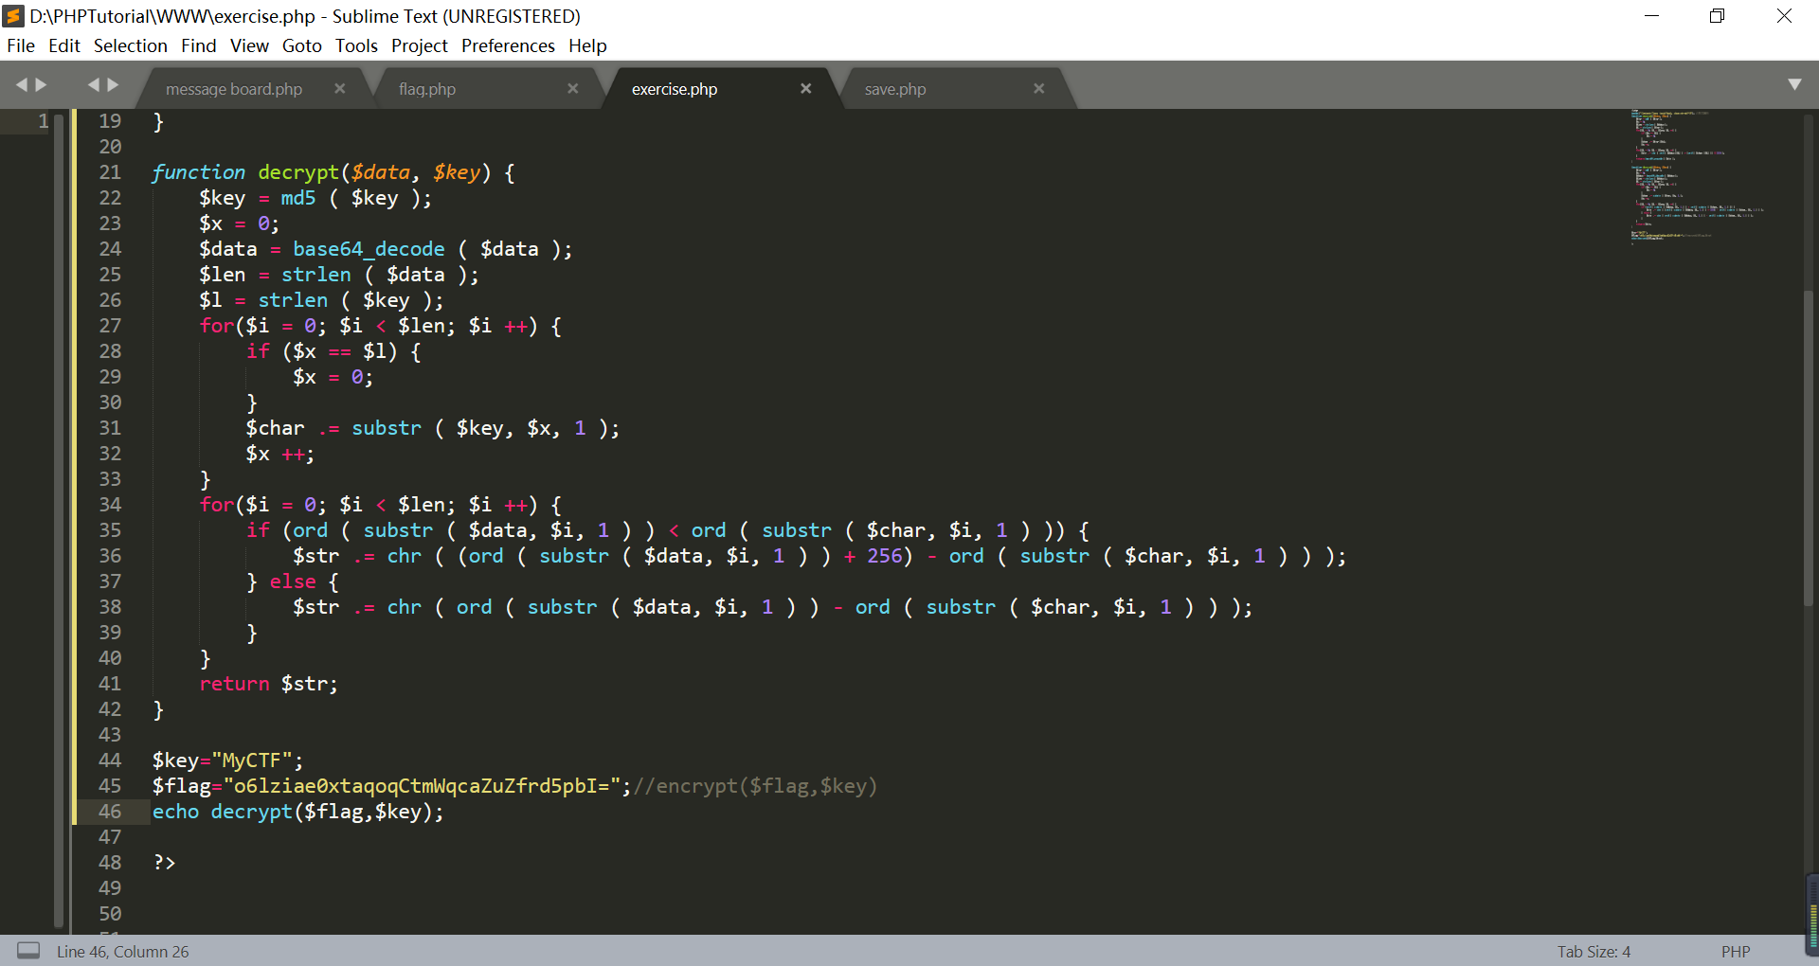
Task: Open the Find menu
Action: point(199,45)
